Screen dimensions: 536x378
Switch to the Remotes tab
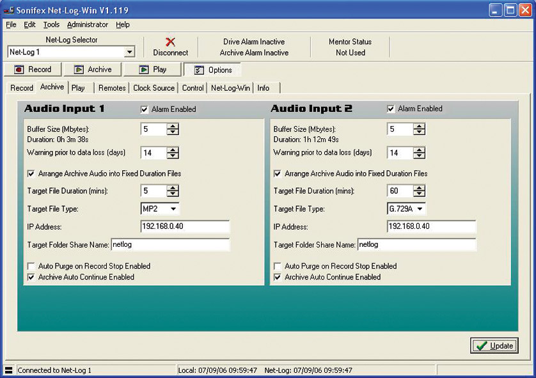coord(112,88)
